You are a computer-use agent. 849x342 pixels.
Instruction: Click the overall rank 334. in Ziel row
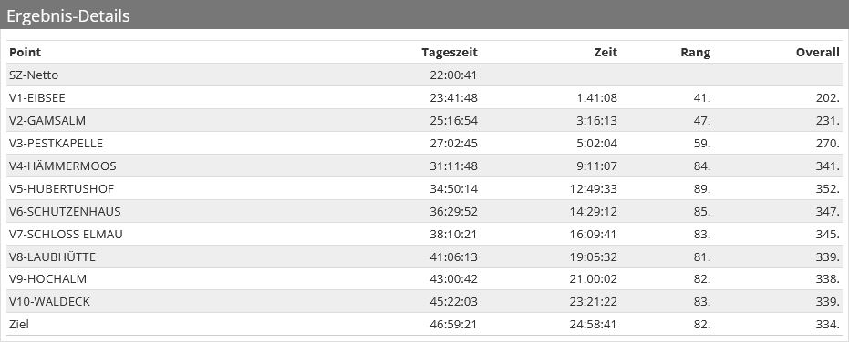point(828,324)
